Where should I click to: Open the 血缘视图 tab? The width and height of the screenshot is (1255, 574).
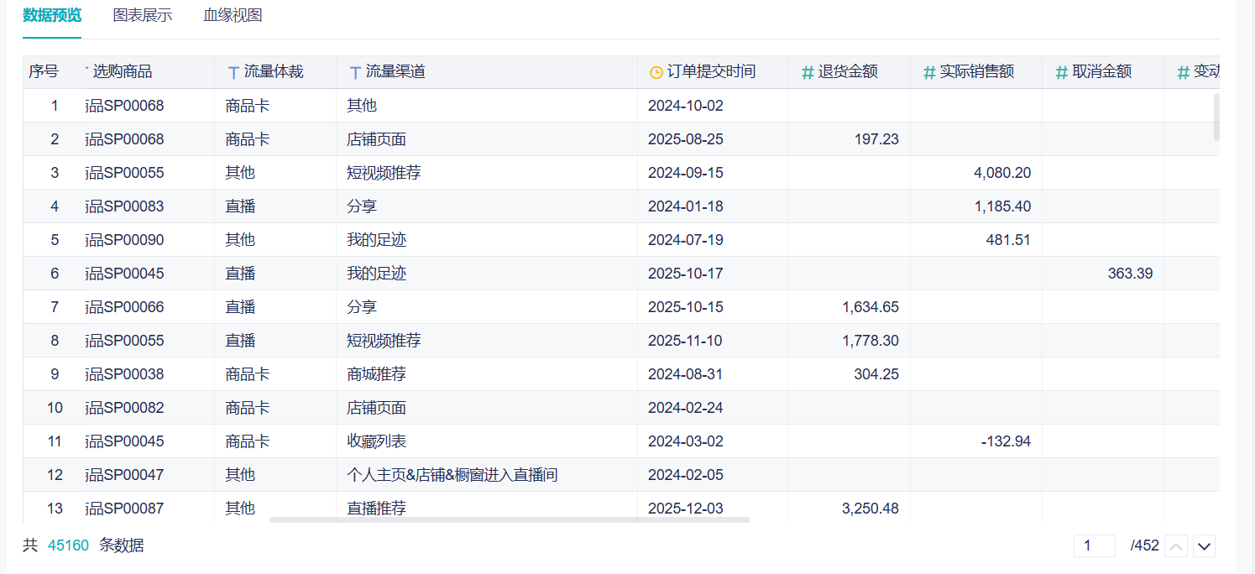coord(231,15)
